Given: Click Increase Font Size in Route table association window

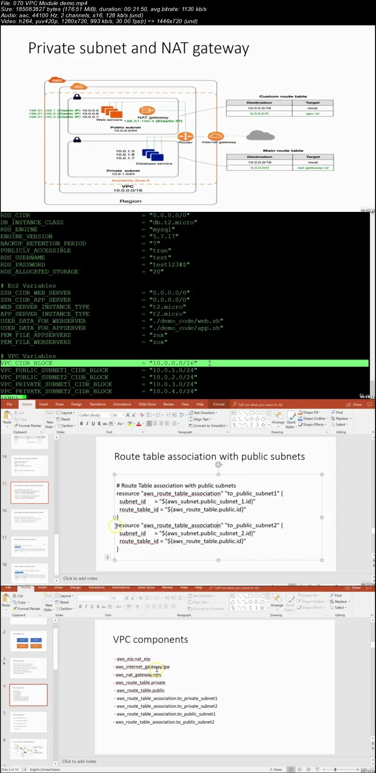Looking at the screenshot, I should (x=128, y=415).
